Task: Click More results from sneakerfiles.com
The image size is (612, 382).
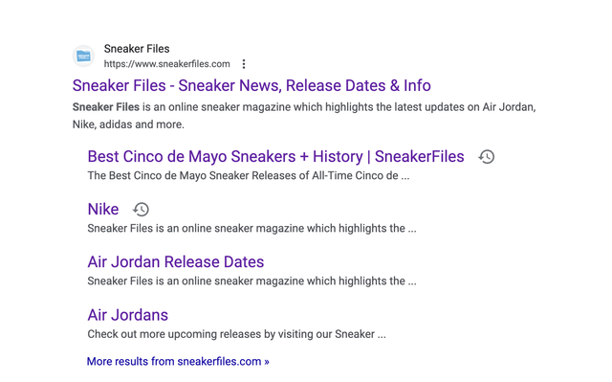Action: click(178, 362)
